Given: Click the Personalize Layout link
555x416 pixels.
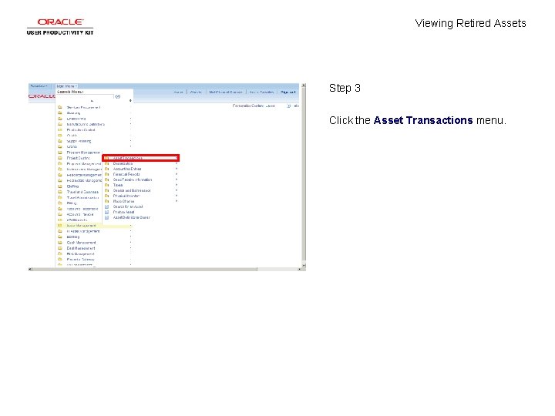Looking at the screenshot, I should pos(271,106).
